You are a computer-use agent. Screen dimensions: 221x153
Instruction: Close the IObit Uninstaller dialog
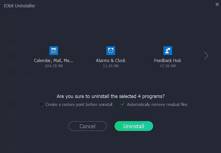[x=217, y=4]
